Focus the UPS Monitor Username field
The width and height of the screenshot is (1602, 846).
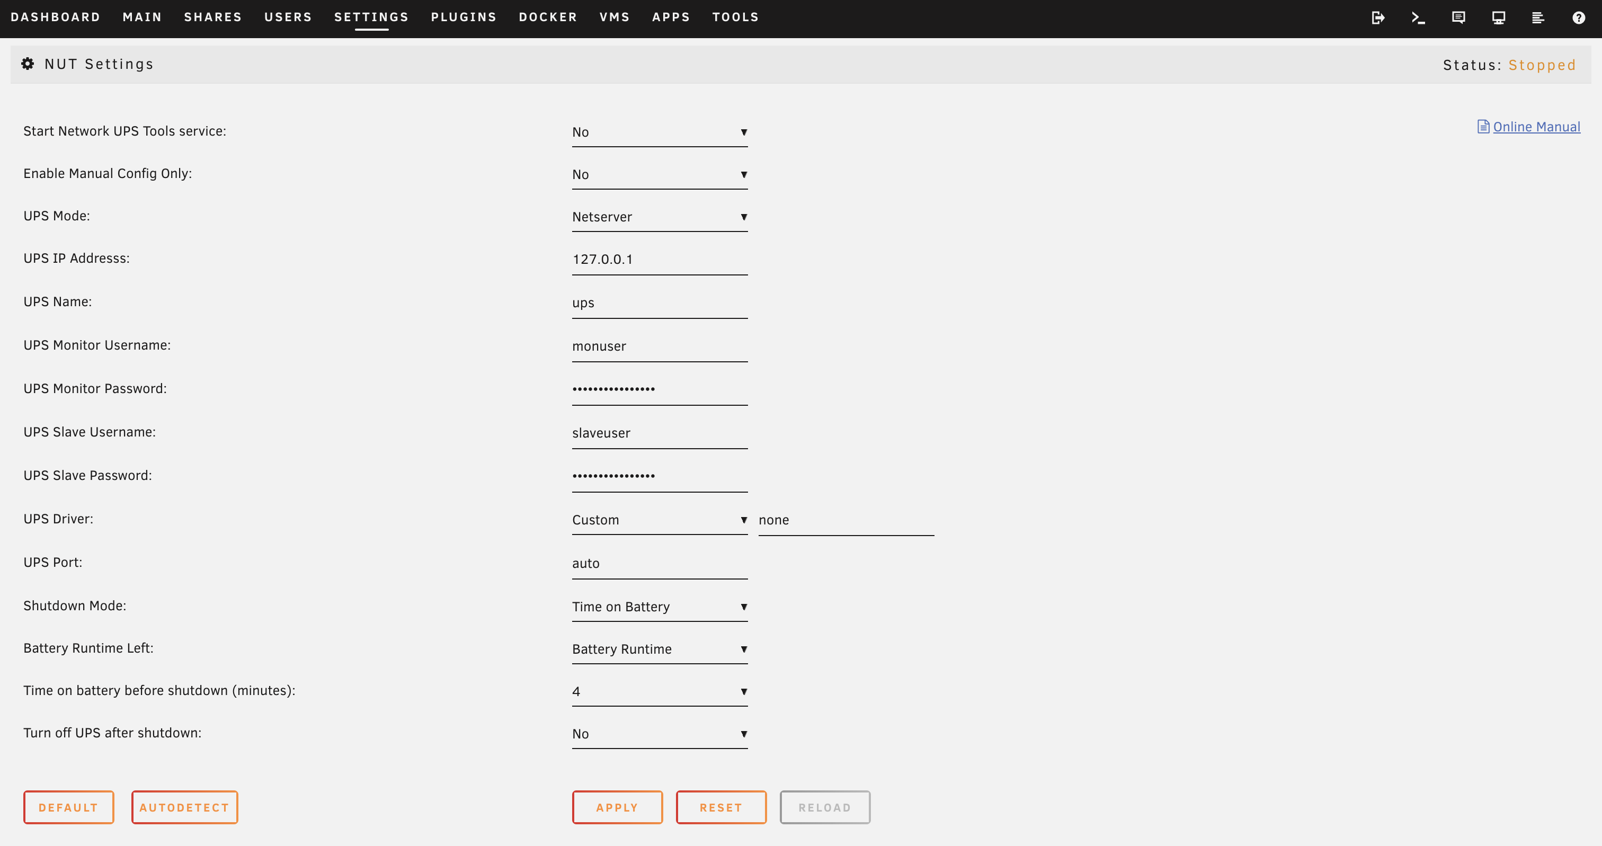pyautogui.click(x=660, y=346)
